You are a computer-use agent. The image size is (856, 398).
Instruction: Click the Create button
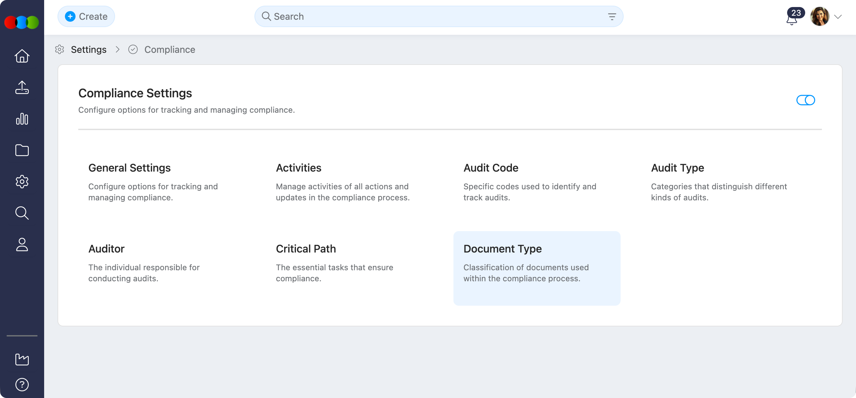pyautogui.click(x=86, y=16)
